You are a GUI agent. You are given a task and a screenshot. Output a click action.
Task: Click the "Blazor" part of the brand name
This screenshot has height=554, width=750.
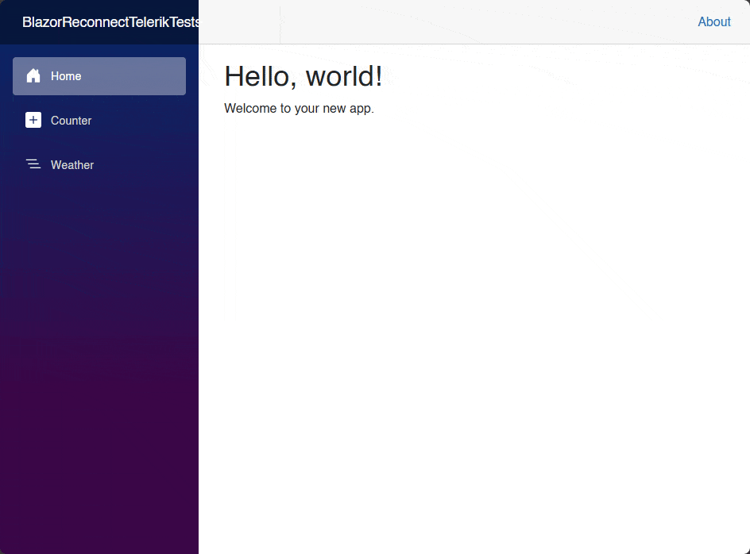[x=41, y=22]
